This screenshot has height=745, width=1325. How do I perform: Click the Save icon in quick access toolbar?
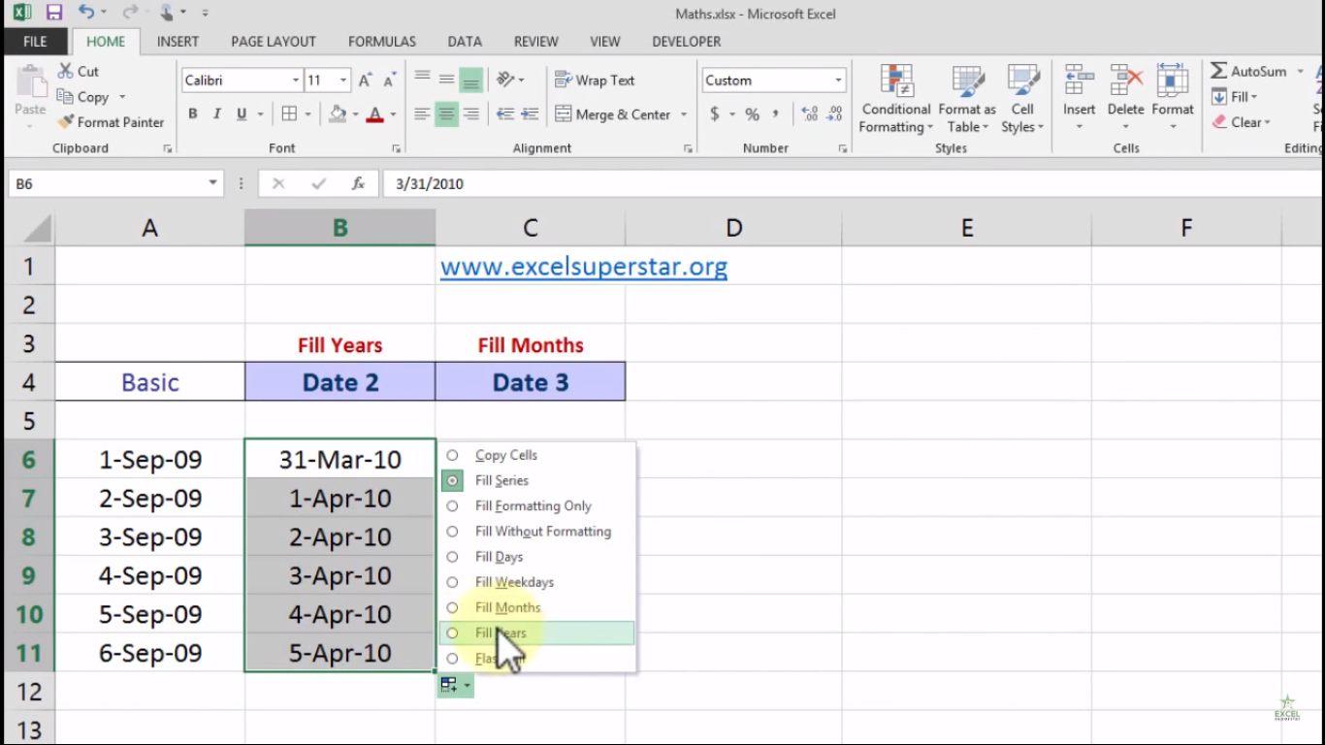click(54, 13)
